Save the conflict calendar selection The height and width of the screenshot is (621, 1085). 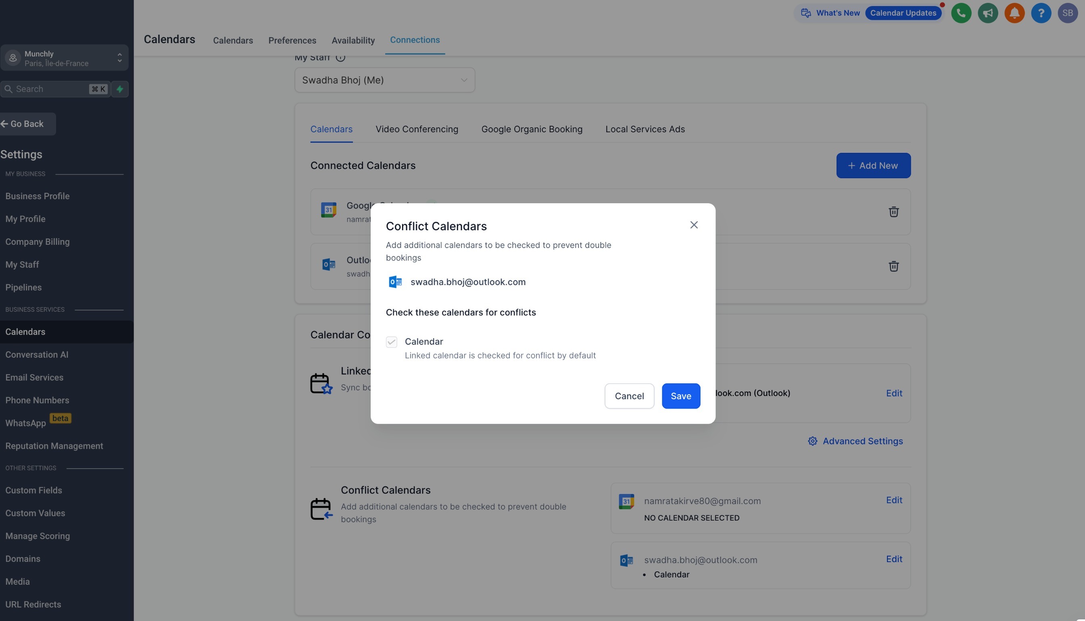click(x=681, y=396)
